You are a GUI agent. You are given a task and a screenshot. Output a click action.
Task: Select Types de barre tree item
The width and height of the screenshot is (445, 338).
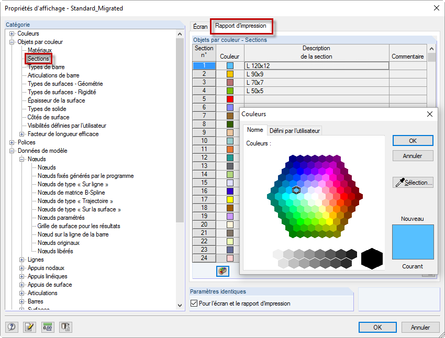[46, 67]
